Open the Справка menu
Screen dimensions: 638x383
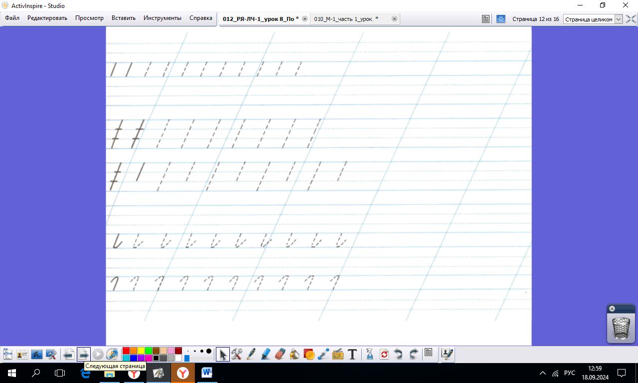tap(201, 18)
